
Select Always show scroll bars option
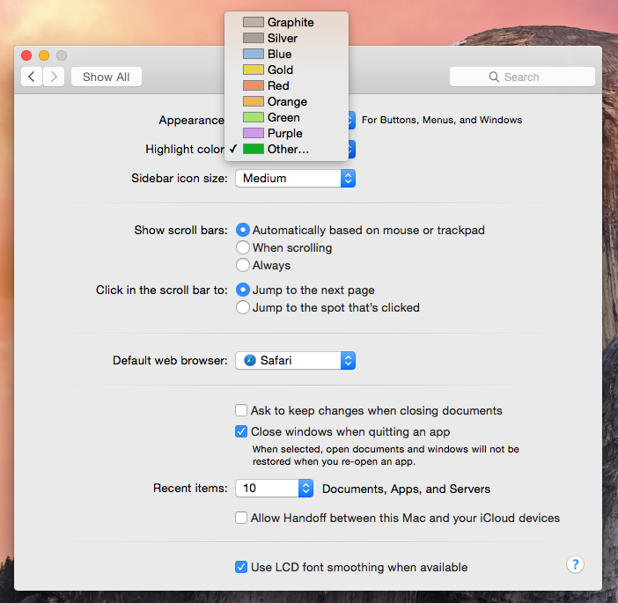point(243,265)
